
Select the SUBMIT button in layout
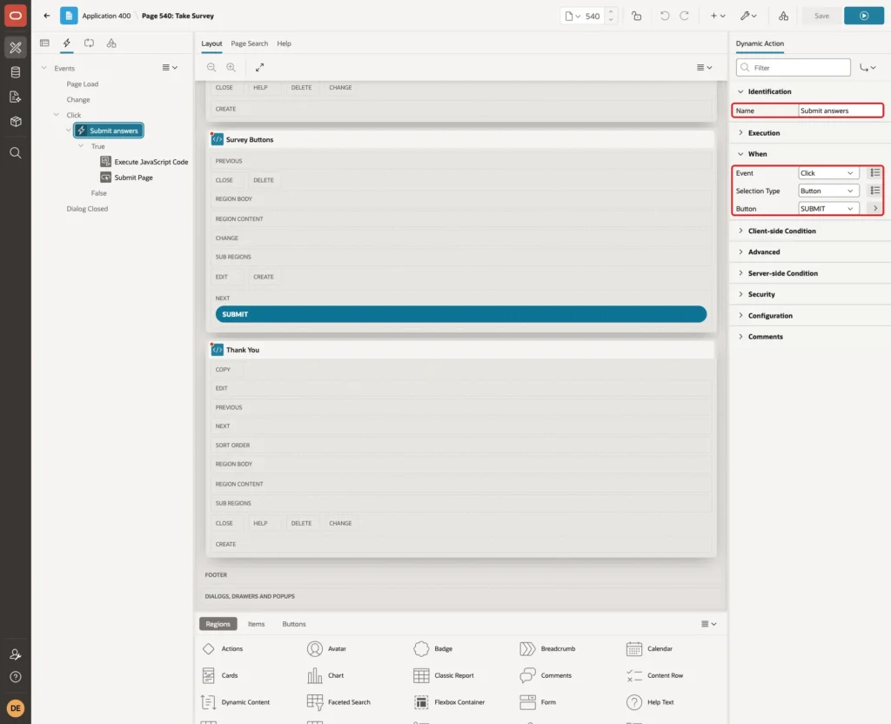[x=461, y=314]
